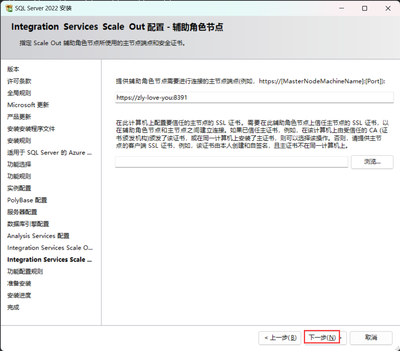Select the 服务器配置 step
This screenshot has height=351, width=400.
pos(22,212)
